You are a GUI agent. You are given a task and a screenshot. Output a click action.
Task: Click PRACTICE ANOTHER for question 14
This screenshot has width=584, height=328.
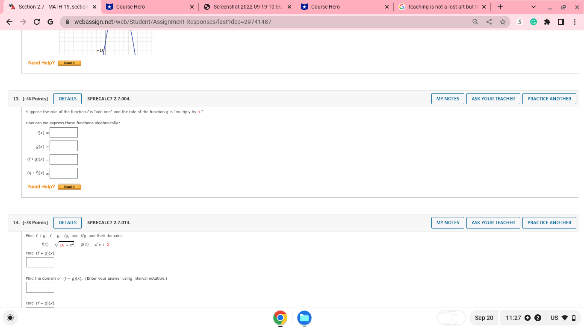pos(549,223)
